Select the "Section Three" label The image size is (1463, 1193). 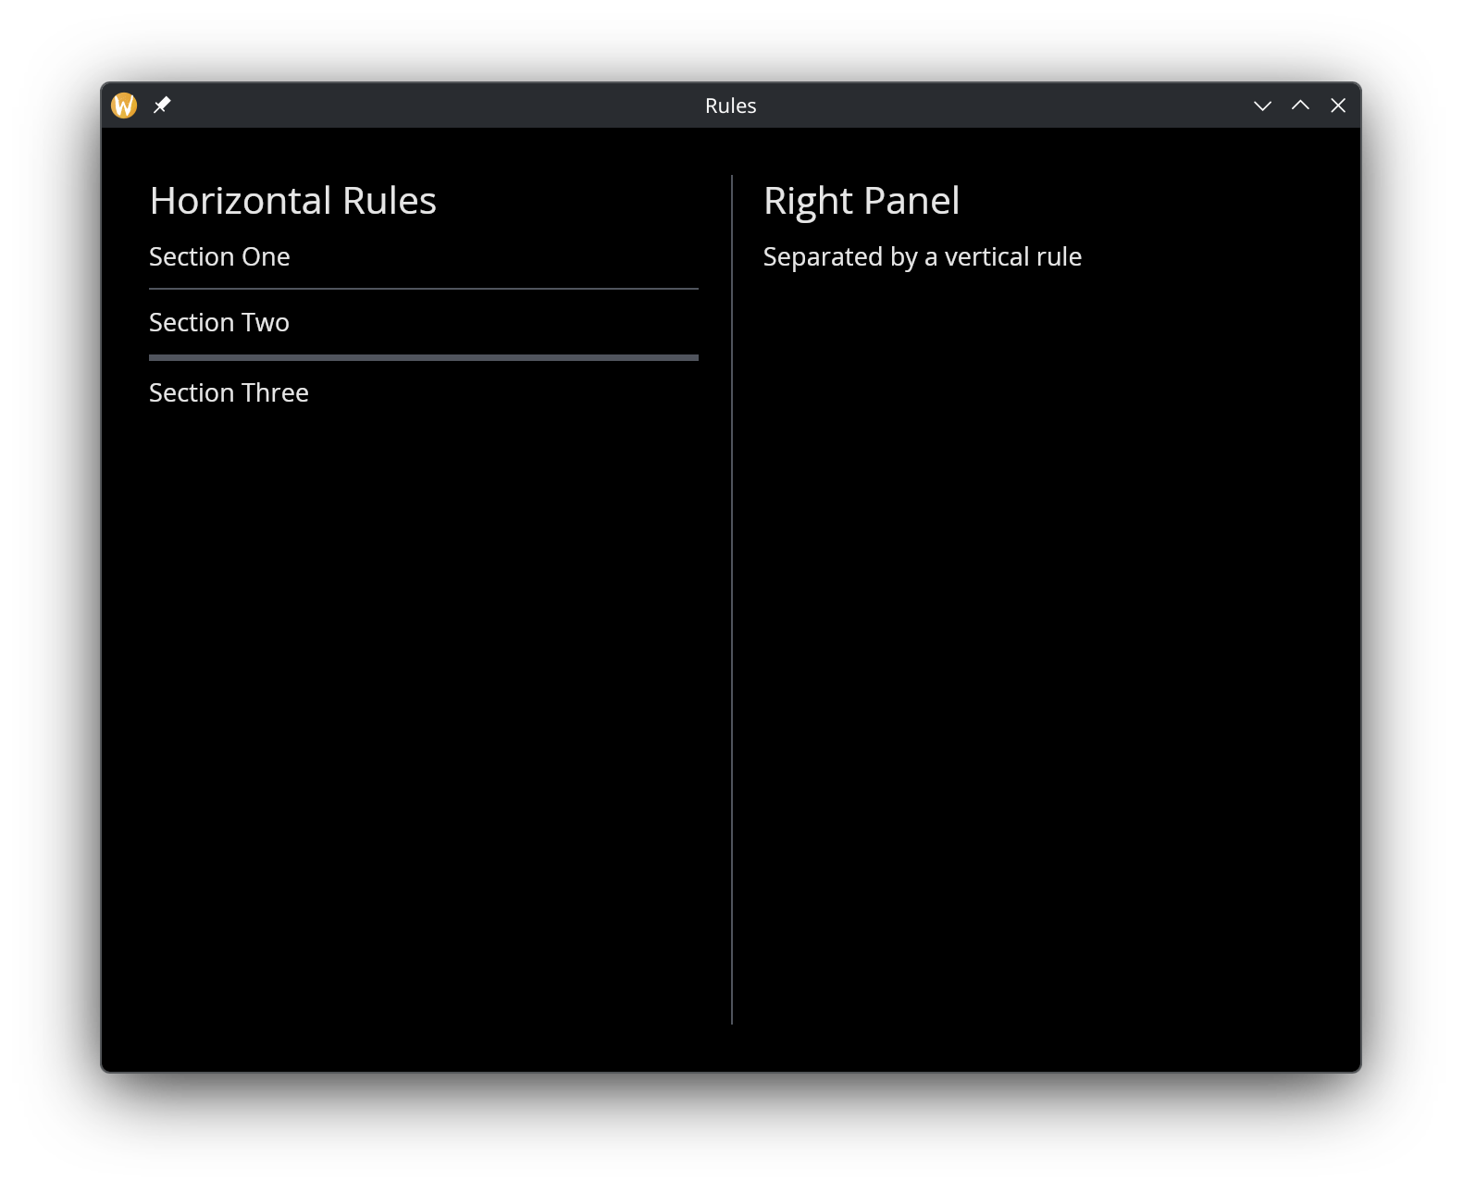coord(229,393)
